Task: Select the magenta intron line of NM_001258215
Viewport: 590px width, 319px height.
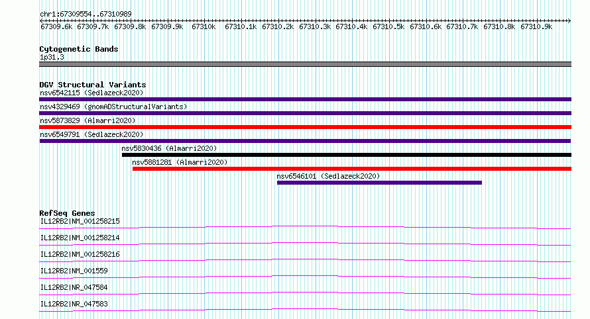Action: click(305, 227)
